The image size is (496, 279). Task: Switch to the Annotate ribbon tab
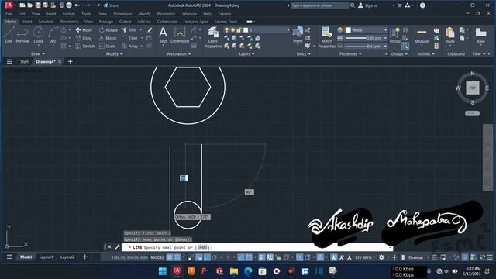point(46,22)
